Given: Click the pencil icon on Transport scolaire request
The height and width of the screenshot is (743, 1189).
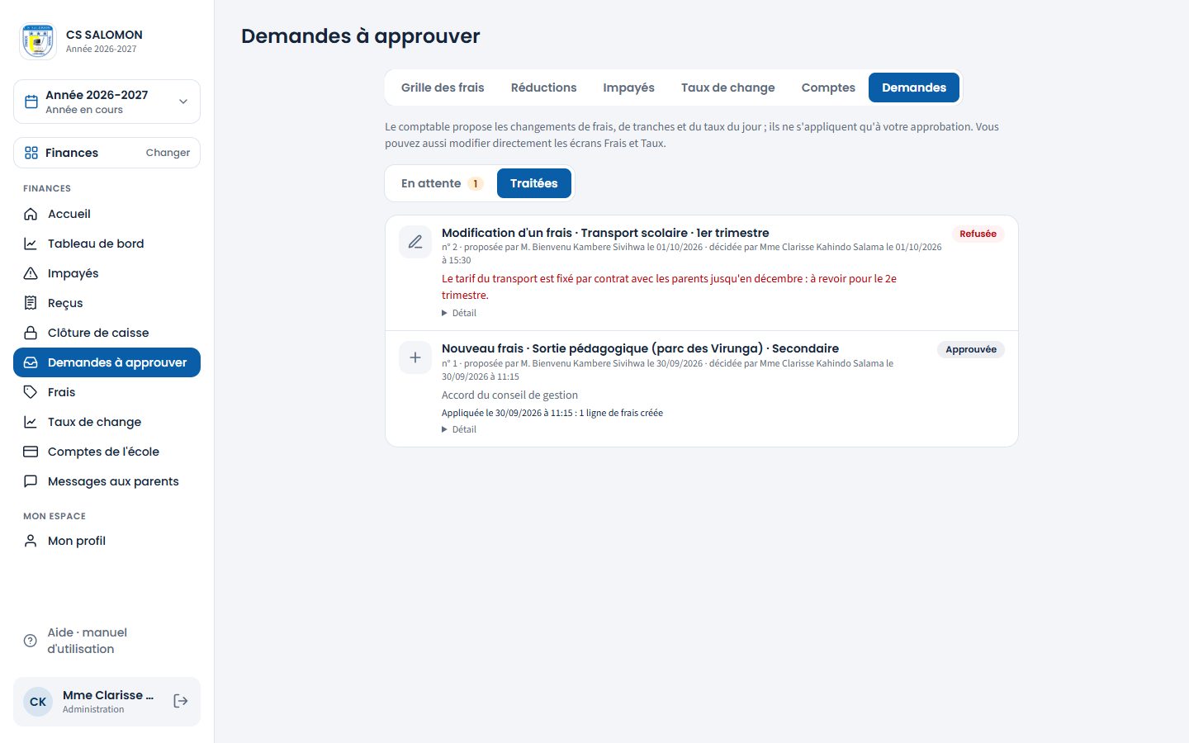Looking at the screenshot, I should pyautogui.click(x=415, y=242).
